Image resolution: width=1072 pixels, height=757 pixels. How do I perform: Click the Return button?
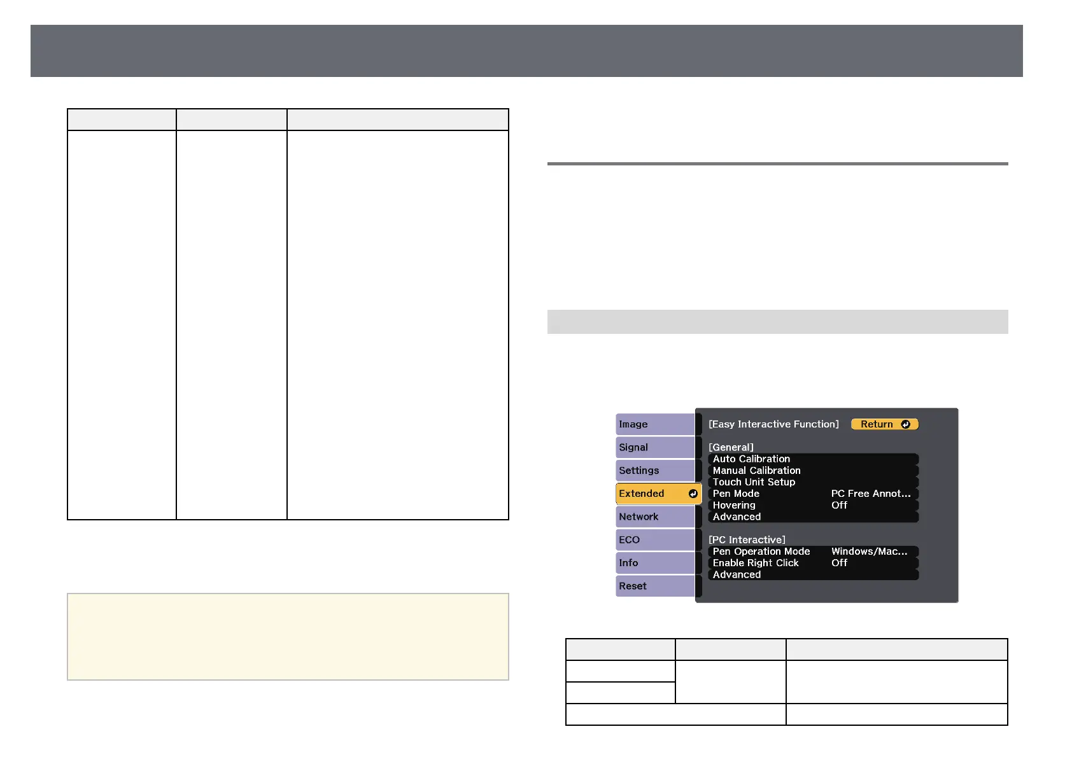coord(885,424)
